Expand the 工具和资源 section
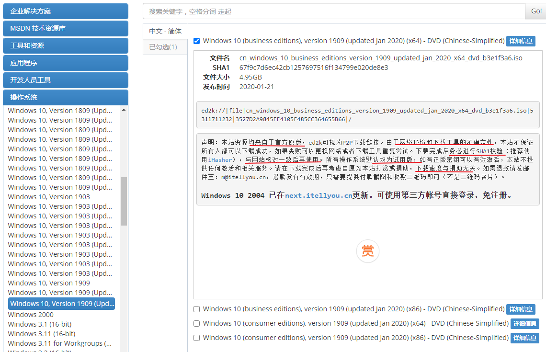The image size is (546, 352). 66,45
